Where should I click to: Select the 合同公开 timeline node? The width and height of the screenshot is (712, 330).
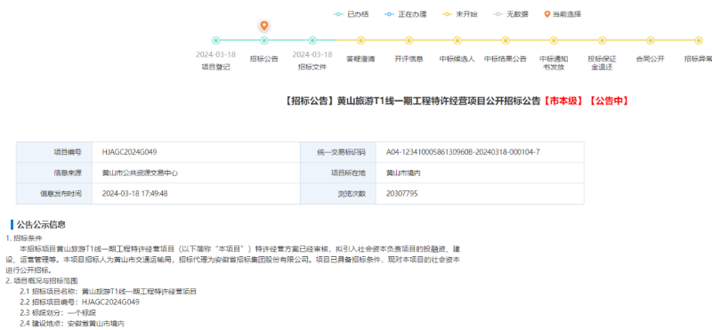[x=651, y=41]
